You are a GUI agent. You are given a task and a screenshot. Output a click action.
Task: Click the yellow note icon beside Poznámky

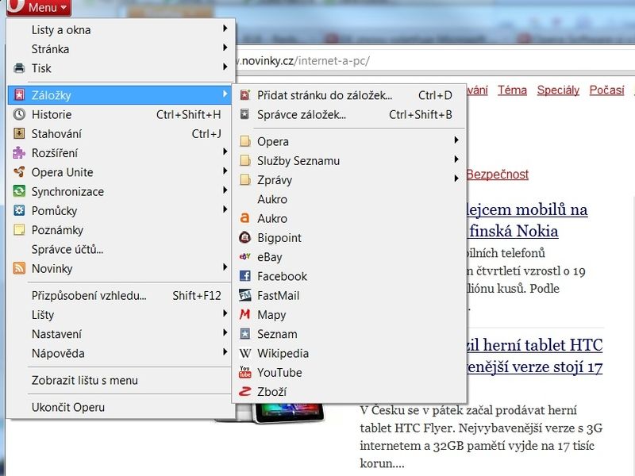pos(19,230)
